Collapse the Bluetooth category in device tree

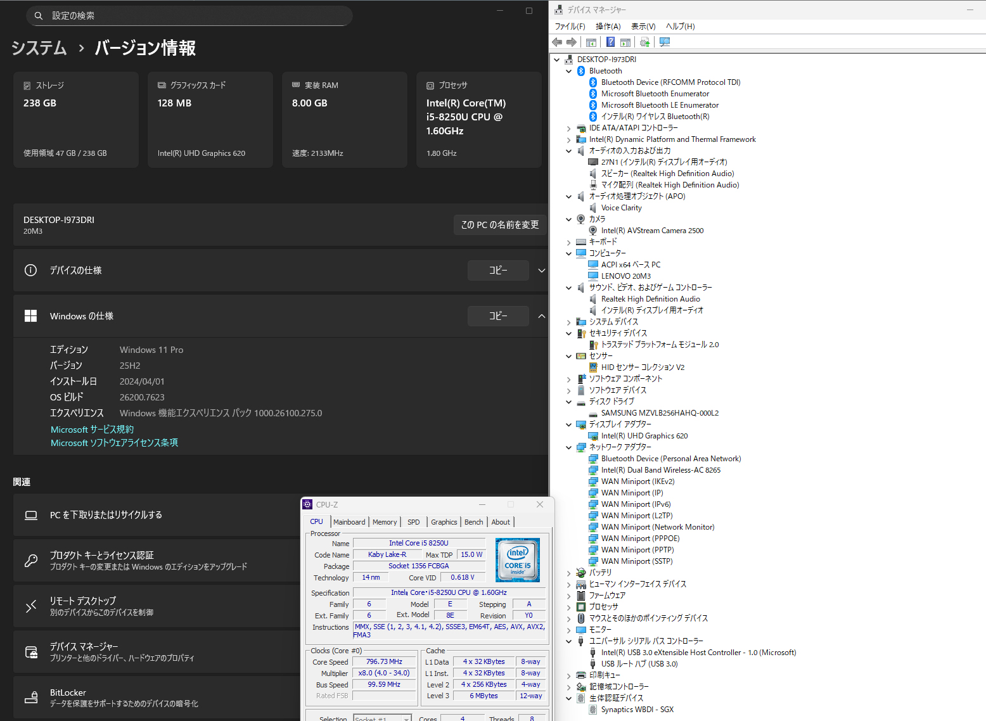click(x=568, y=71)
